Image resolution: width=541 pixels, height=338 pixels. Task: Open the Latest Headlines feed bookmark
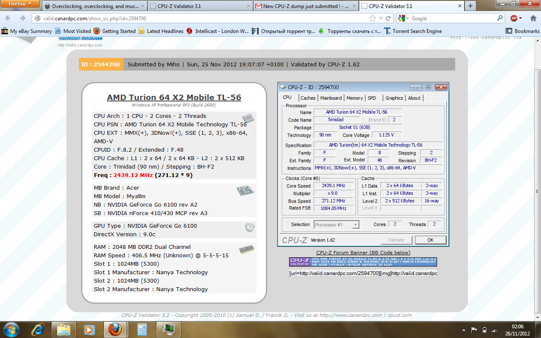click(x=161, y=31)
